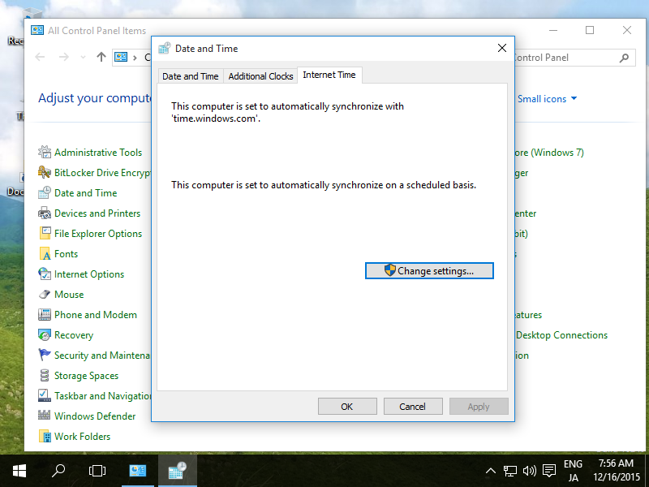
Task: Open the Recovery applet icon
Action: tap(73, 334)
